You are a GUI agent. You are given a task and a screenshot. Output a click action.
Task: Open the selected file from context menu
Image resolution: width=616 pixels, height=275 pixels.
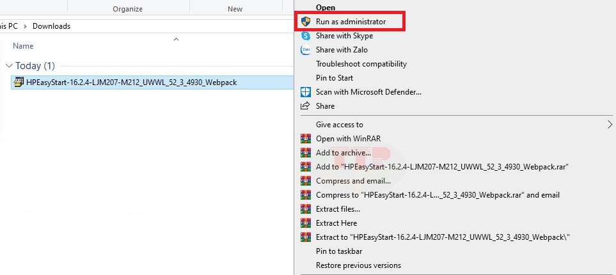click(x=326, y=8)
